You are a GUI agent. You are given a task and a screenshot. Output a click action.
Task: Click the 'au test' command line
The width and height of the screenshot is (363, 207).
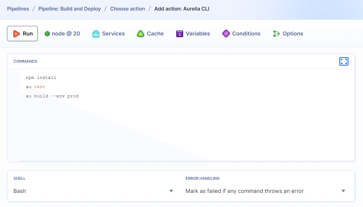[x=35, y=87]
